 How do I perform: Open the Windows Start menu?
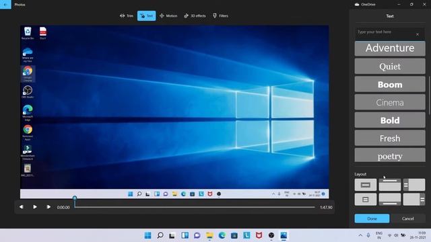click(148, 235)
